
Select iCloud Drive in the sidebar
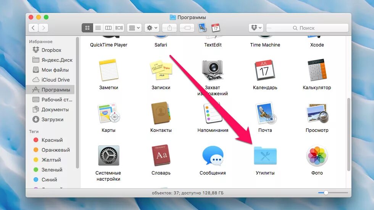point(50,80)
